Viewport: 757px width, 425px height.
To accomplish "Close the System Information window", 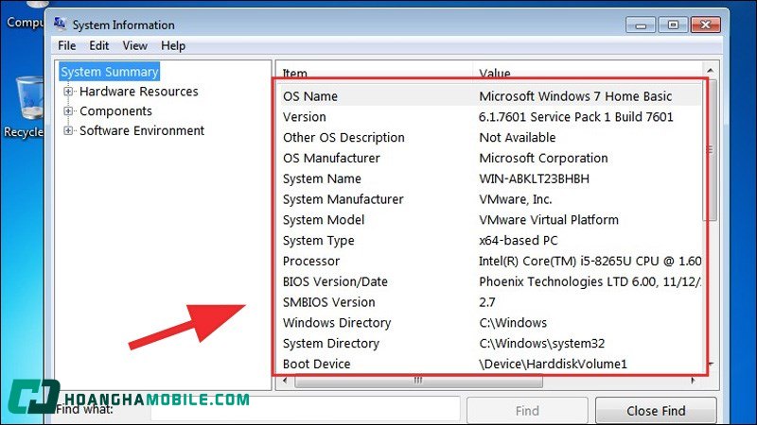I will 705,25.
